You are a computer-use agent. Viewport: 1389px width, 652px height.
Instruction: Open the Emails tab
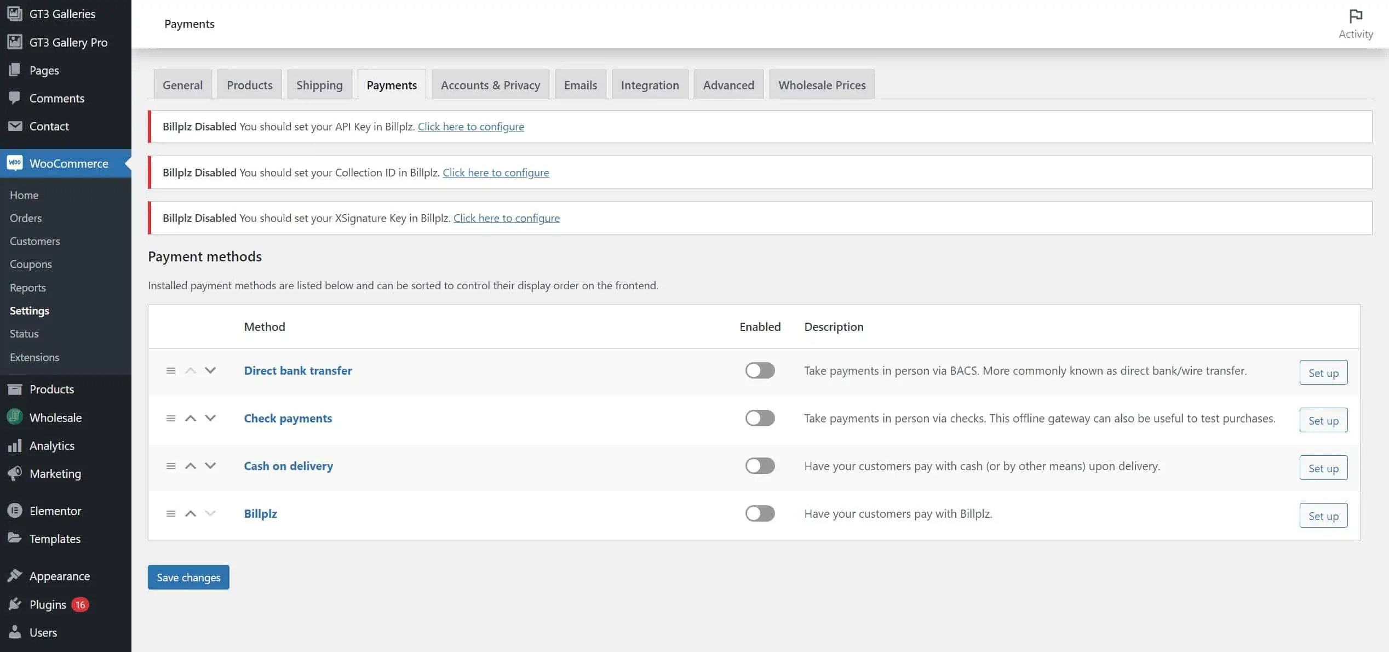click(x=581, y=85)
